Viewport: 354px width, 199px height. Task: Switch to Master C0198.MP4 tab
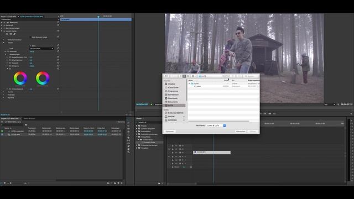click(8, 17)
